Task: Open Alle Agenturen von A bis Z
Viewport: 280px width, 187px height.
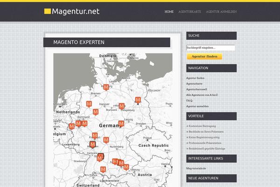Action: point(202,95)
